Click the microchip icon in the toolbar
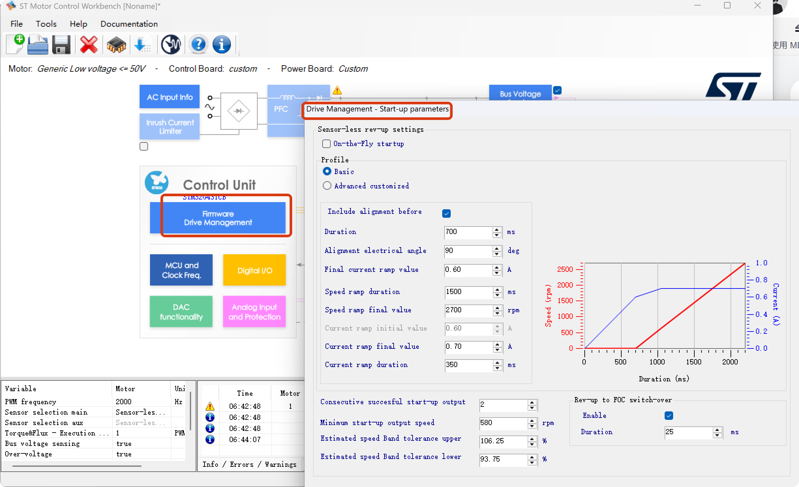This screenshot has height=487, width=799. [x=116, y=44]
